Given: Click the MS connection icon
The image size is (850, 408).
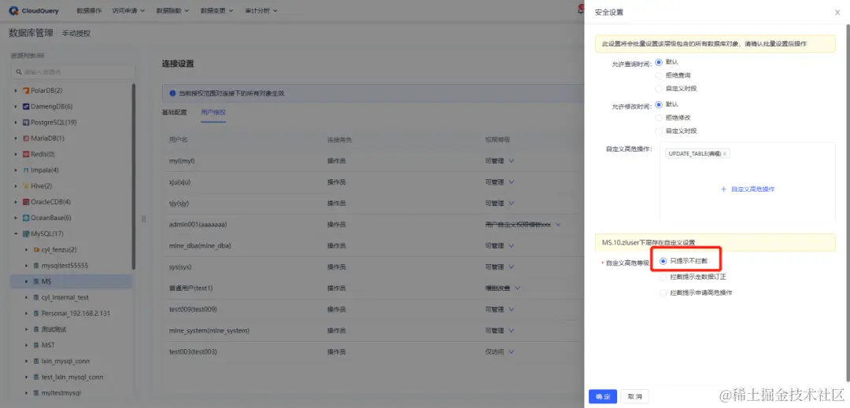Looking at the screenshot, I should point(36,281).
